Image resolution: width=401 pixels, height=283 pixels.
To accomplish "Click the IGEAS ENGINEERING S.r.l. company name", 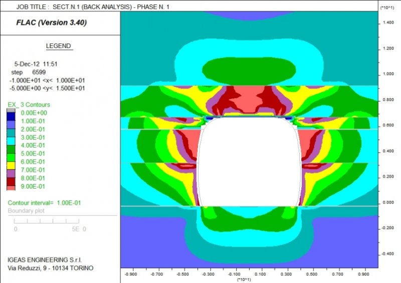I will click(44, 259).
